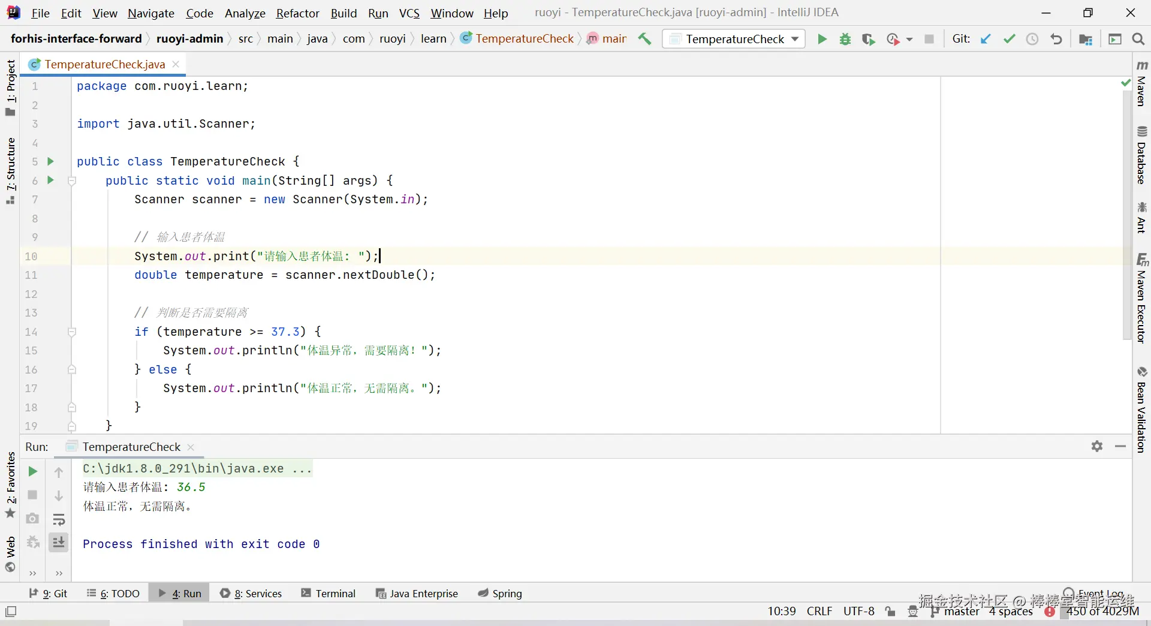
Task: Show Git history clock icon
Action: 1032,39
